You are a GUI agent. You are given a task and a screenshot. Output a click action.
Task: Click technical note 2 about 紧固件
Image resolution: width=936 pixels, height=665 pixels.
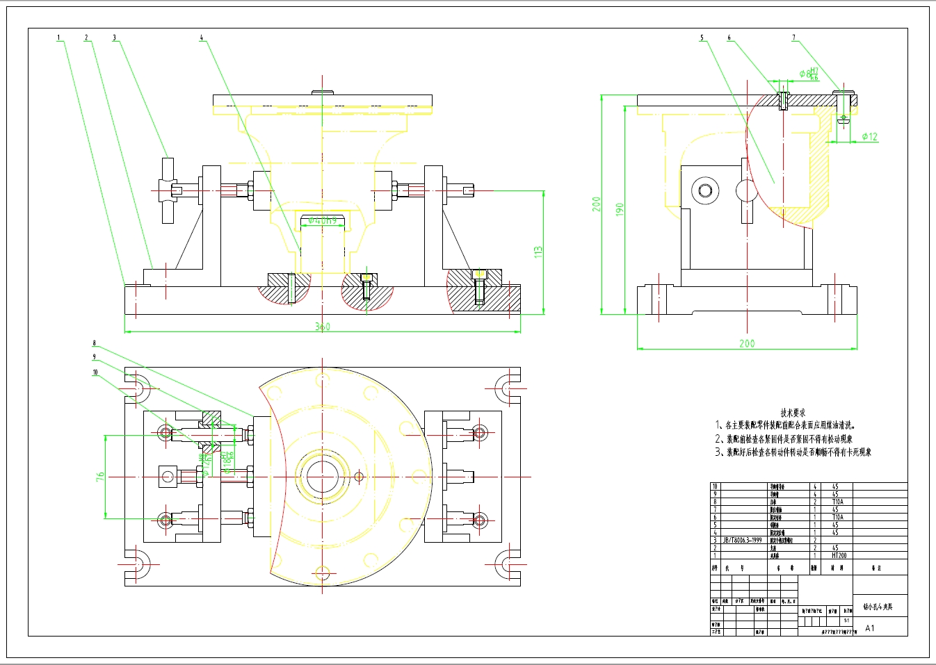pos(784,438)
